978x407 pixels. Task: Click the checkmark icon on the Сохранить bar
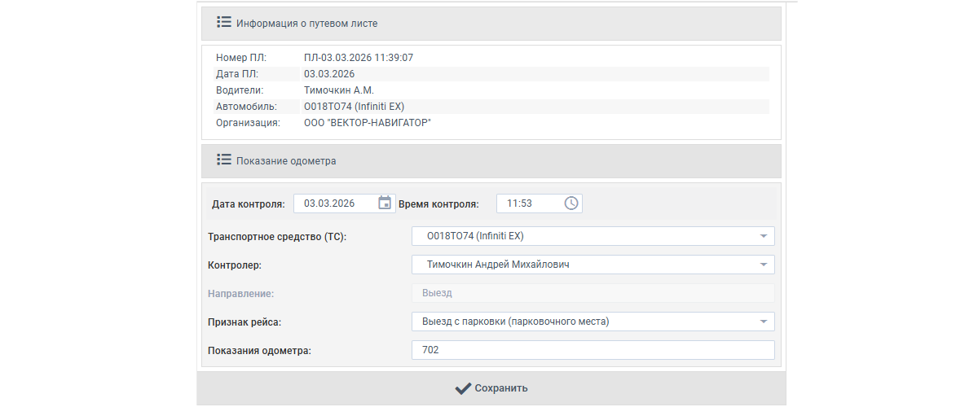pos(463,388)
